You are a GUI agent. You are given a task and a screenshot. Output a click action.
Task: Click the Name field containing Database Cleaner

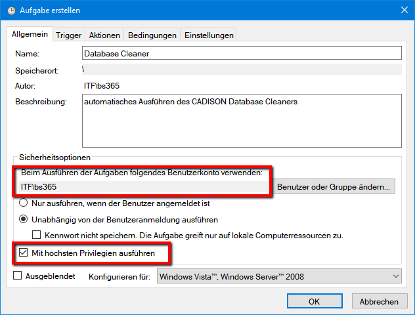tap(242, 53)
